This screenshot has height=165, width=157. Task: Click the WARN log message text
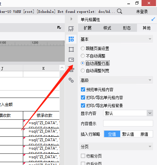click(57, 12)
